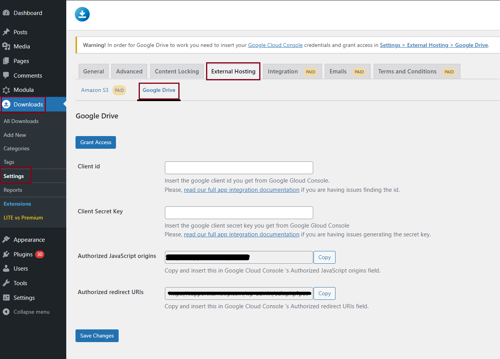
Task: Open the Terms and Conditions tab
Action: coord(417,71)
